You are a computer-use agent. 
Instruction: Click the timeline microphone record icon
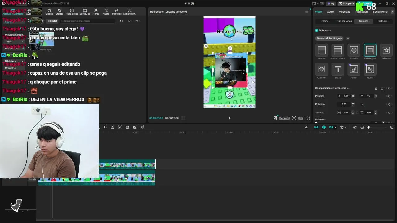[x=306, y=127]
